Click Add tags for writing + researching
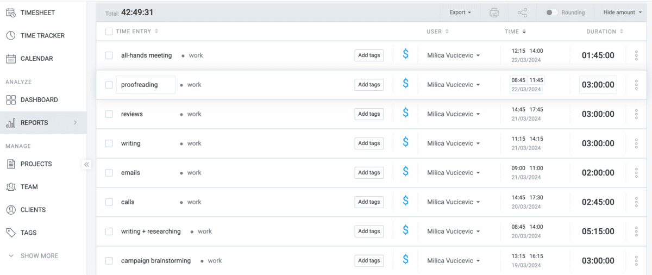The width and height of the screenshot is (652, 275). coord(369,232)
